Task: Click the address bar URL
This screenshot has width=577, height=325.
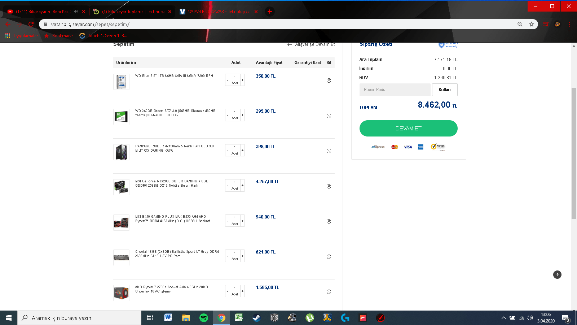Action: (x=90, y=24)
